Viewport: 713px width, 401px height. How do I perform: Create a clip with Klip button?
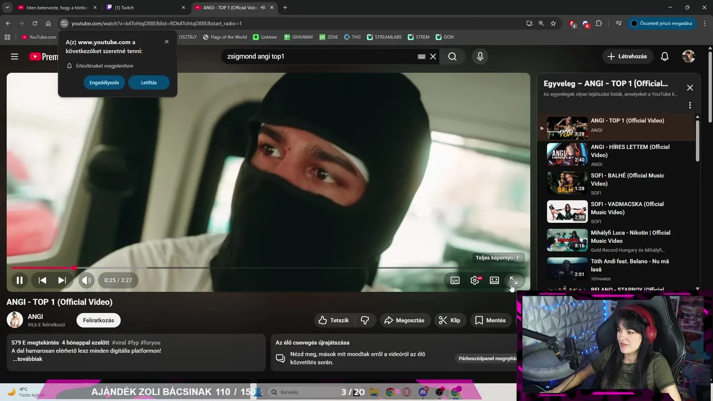(449, 320)
